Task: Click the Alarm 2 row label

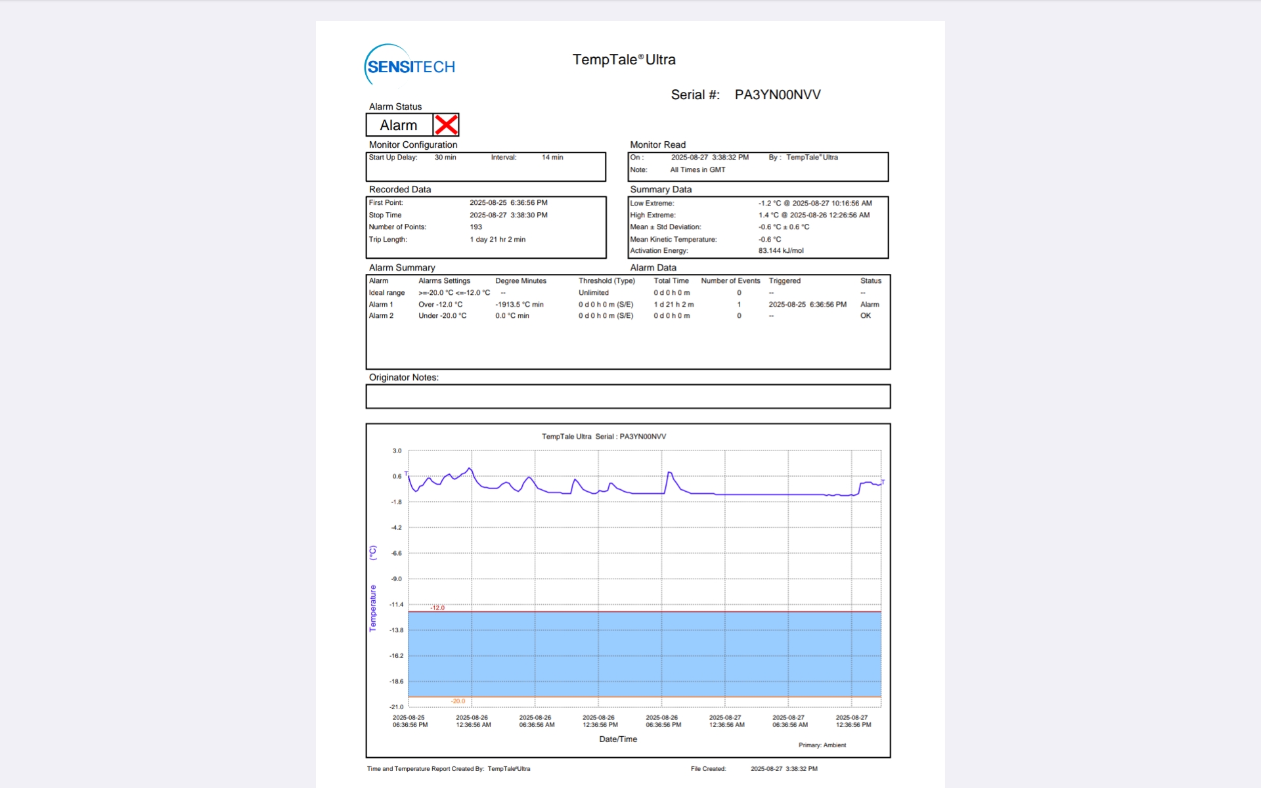Action: point(381,316)
